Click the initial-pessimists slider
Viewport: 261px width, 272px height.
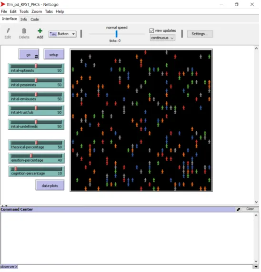click(x=36, y=83)
